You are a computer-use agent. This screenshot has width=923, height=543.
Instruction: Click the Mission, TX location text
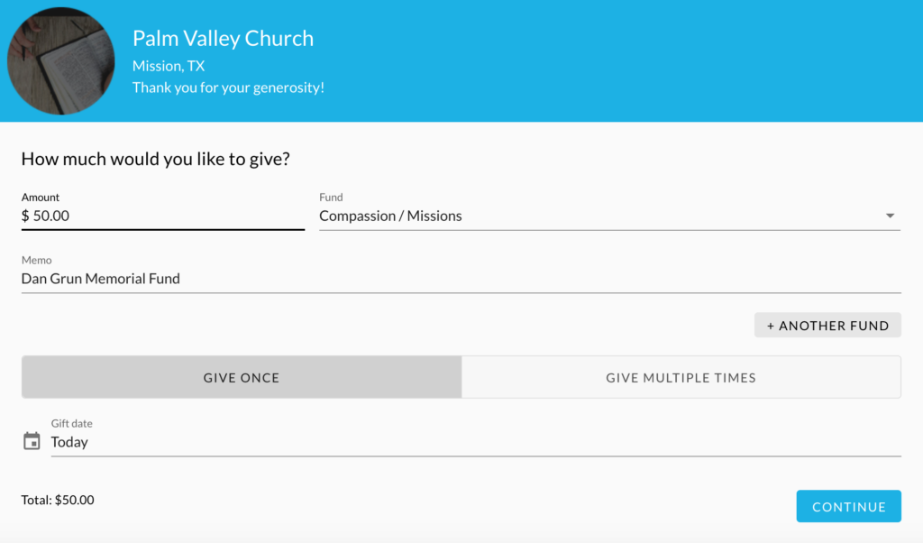169,66
